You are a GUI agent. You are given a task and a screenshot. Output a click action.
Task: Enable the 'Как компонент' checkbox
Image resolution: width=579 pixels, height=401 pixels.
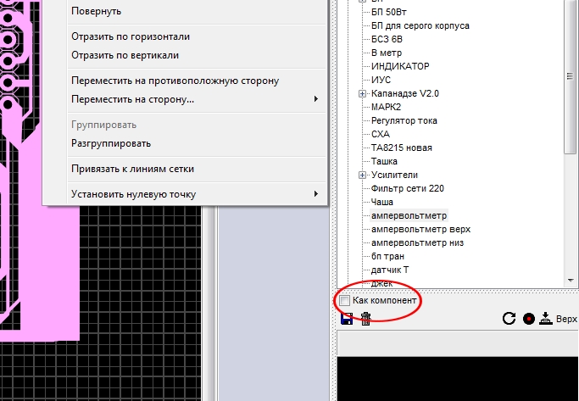coord(344,301)
